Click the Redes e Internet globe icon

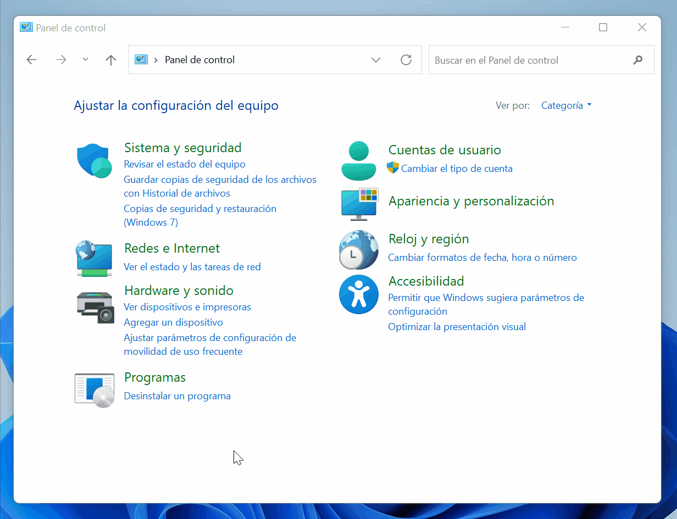point(94,258)
